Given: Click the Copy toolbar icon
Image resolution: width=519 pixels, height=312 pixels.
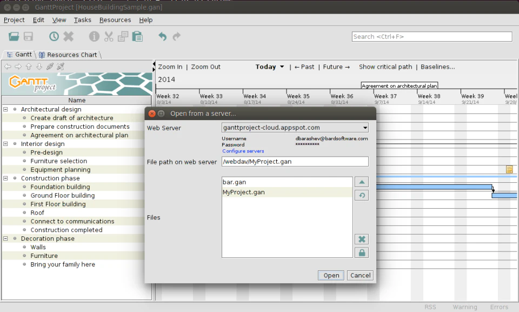Looking at the screenshot, I should [123, 36].
